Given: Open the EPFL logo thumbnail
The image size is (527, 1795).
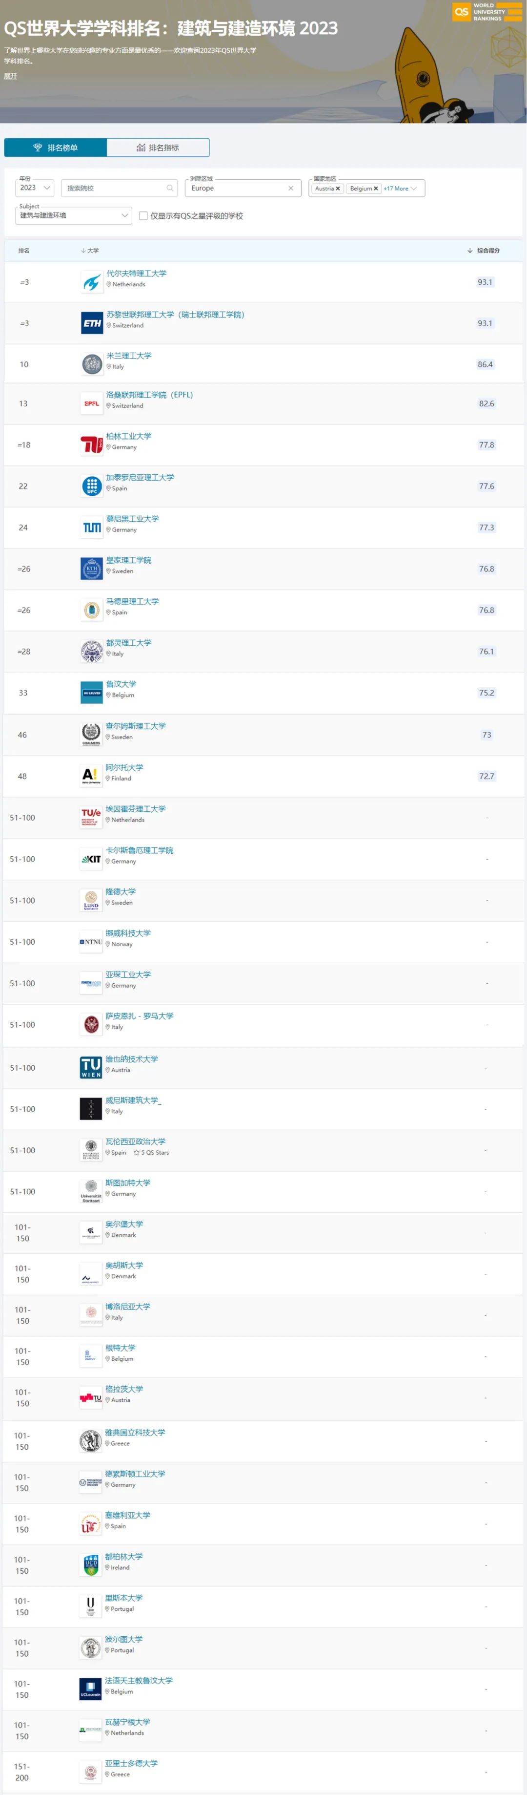Looking at the screenshot, I should point(92,403).
